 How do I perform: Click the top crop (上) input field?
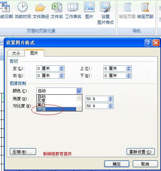click(115, 68)
